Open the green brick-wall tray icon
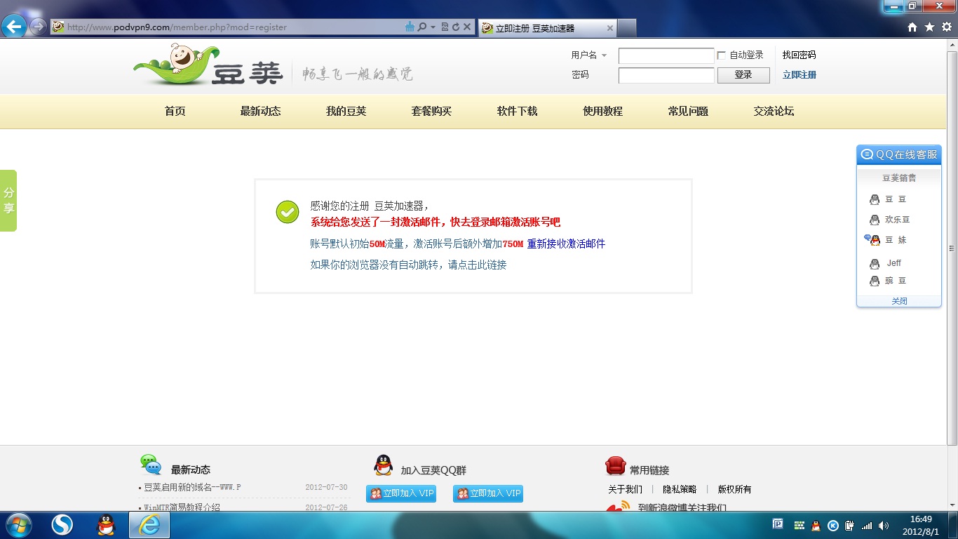Screen dimensions: 958x539 tap(799, 525)
